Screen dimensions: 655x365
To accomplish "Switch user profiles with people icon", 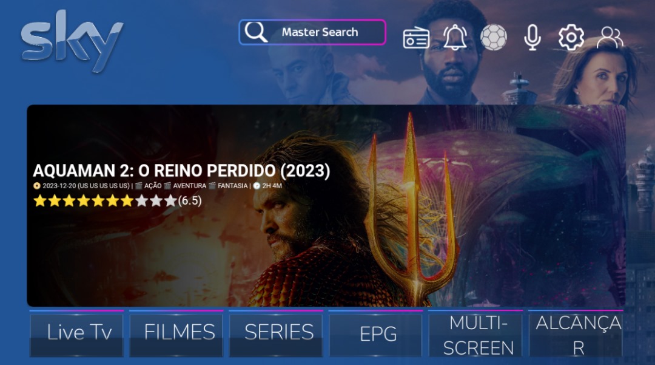I will pos(610,38).
